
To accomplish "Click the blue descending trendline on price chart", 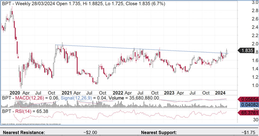I will tap(142, 49).
